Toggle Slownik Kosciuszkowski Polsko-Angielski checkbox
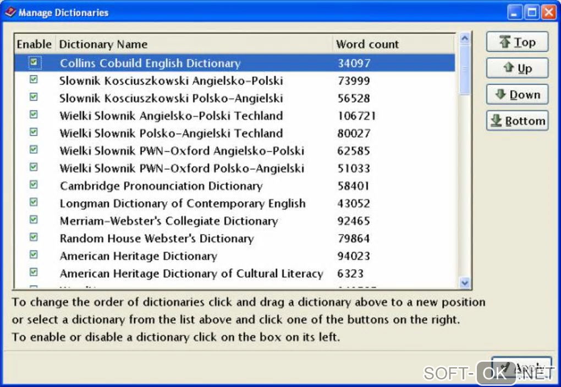The height and width of the screenshot is (387, 561). pos(34,97)
